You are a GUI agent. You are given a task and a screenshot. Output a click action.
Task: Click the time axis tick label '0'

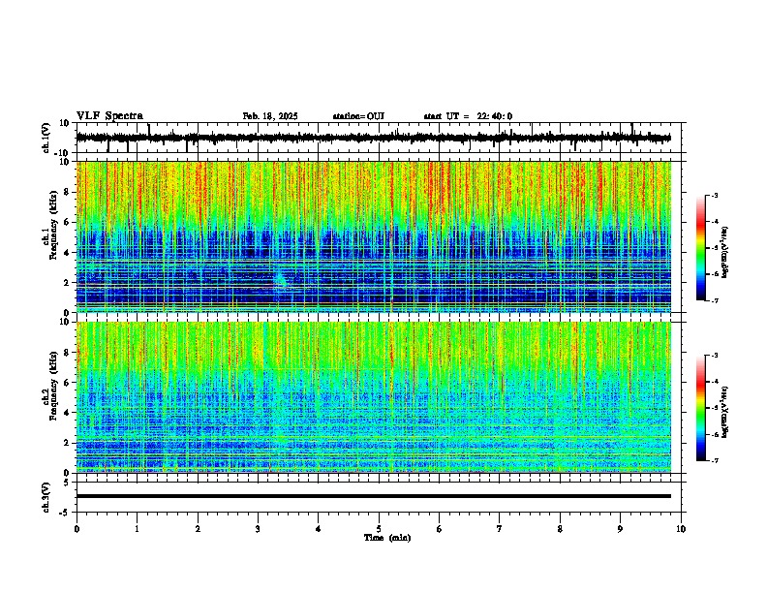[77, 529]
